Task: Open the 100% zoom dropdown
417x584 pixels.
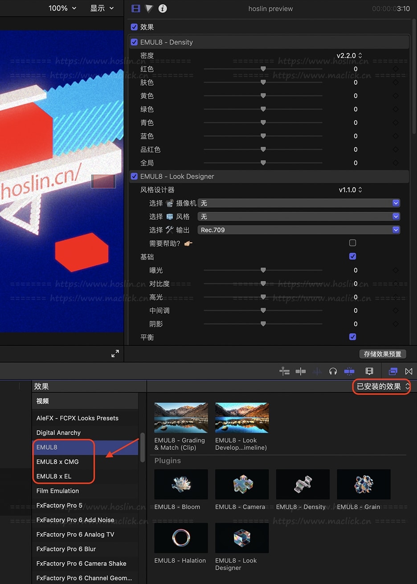Action: pos(62,8)
